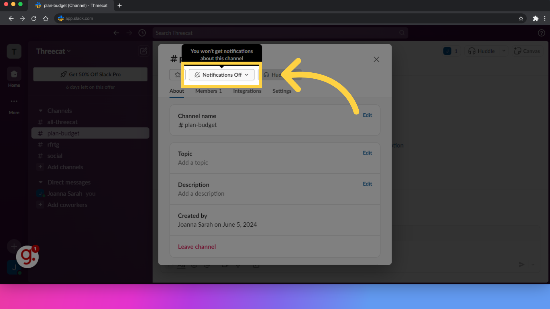Collapse the Channels section
This screenshot has height=309, width=550.
[x=41, y=111]
